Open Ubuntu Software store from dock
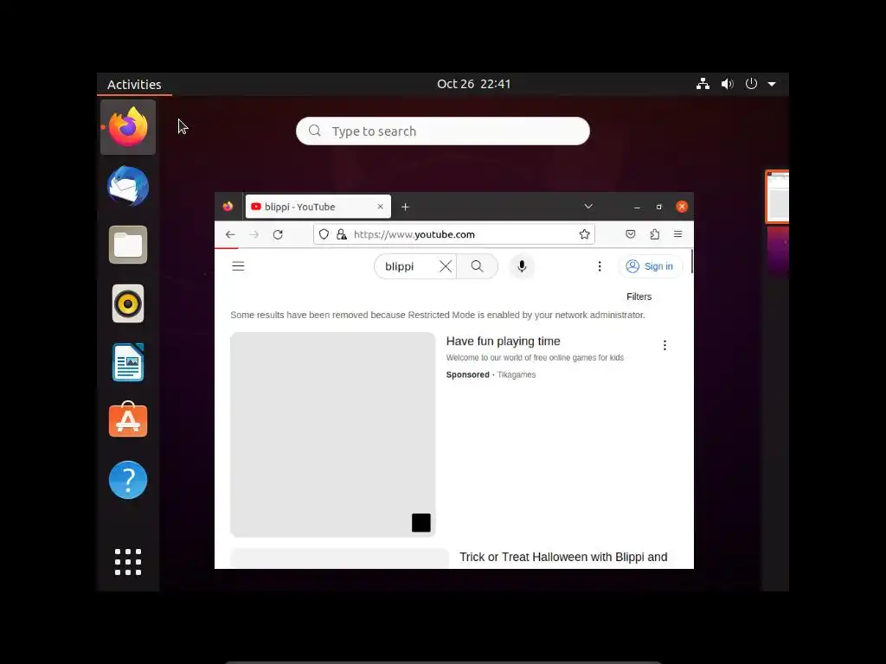Viewport: 886px width, 664px height. pyautogui.click(x=128, y=419)
